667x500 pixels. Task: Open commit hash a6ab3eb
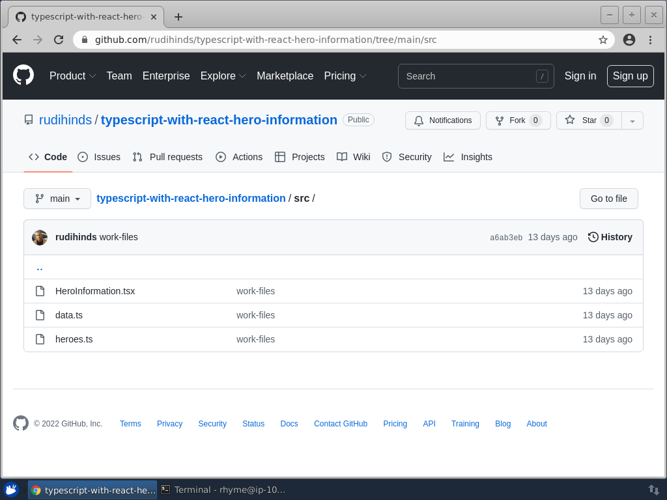click(x=506, y=238)
